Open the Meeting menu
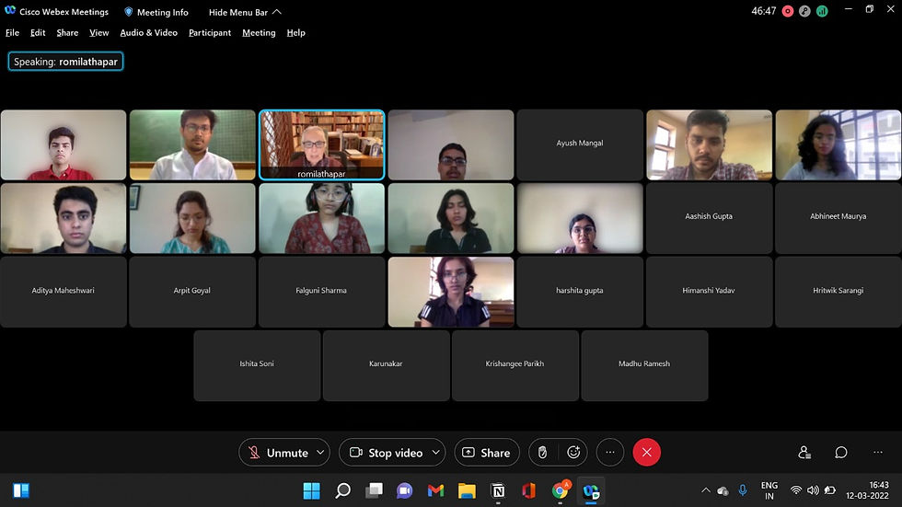This screenshot has height=507, width=902. (x=259, y=33)
